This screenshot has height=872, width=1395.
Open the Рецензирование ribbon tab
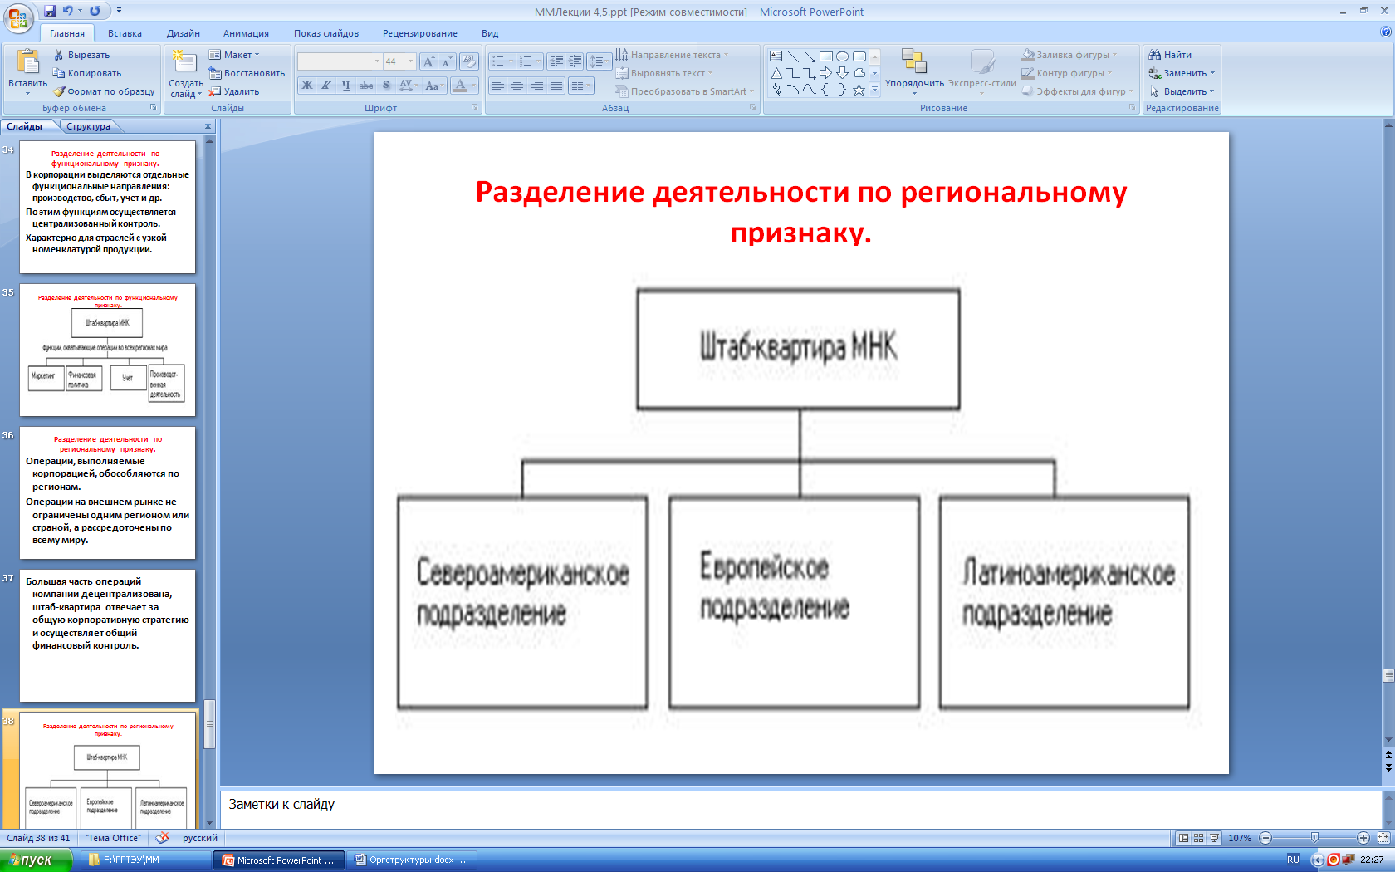point(420,33)
